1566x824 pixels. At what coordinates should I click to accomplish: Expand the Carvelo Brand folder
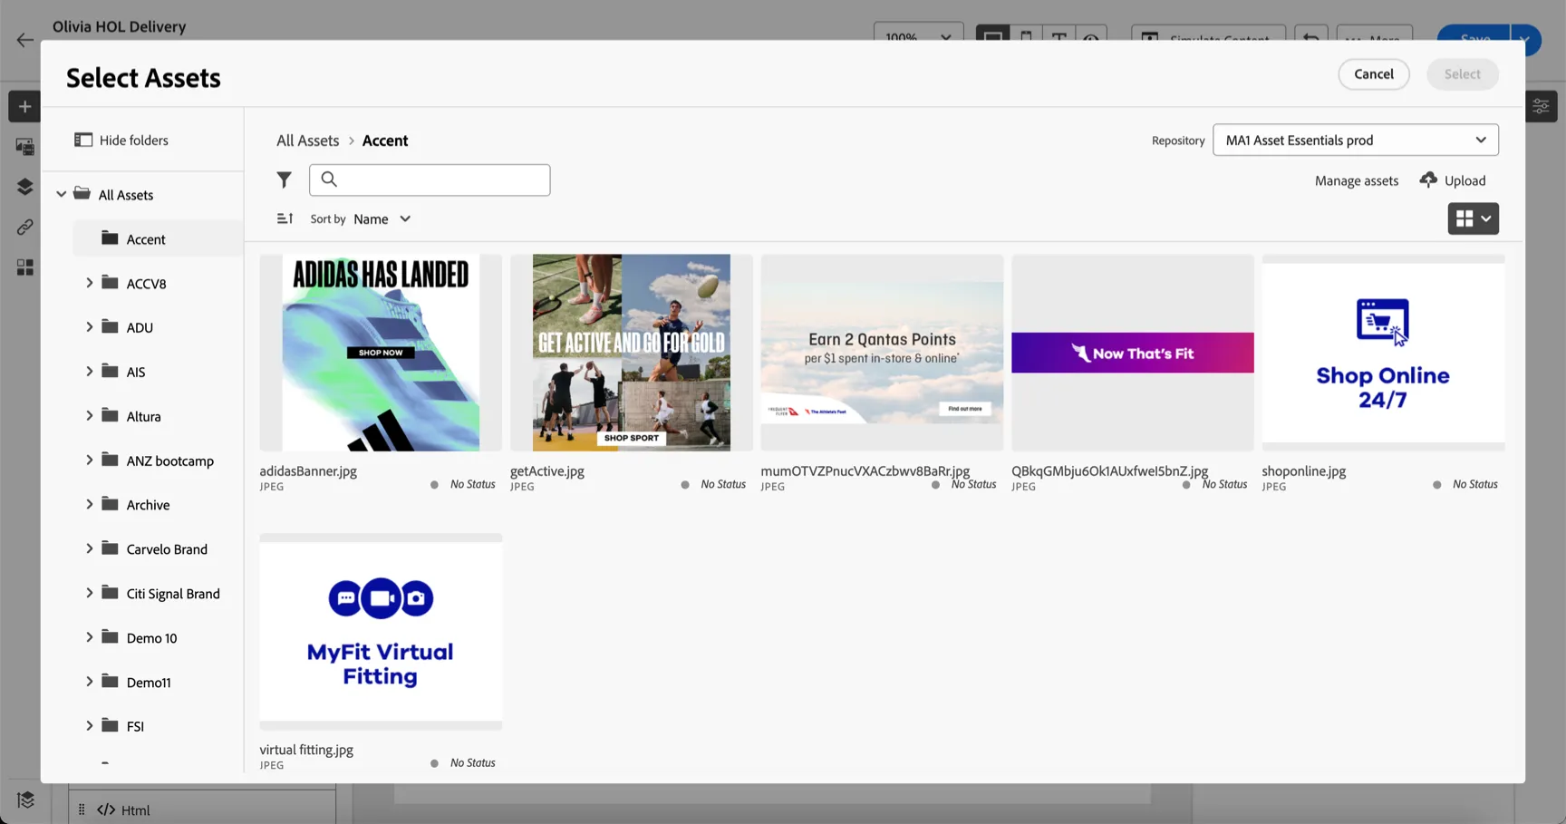89,548
